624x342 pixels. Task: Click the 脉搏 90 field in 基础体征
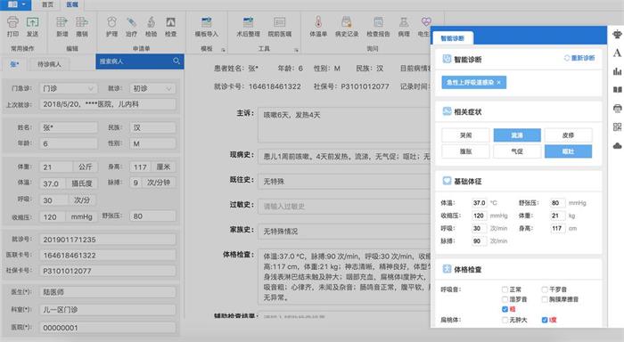click(x=480, y=241)
